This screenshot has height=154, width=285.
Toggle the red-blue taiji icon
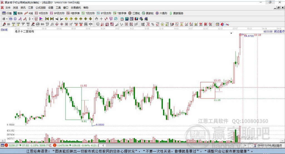222,24
